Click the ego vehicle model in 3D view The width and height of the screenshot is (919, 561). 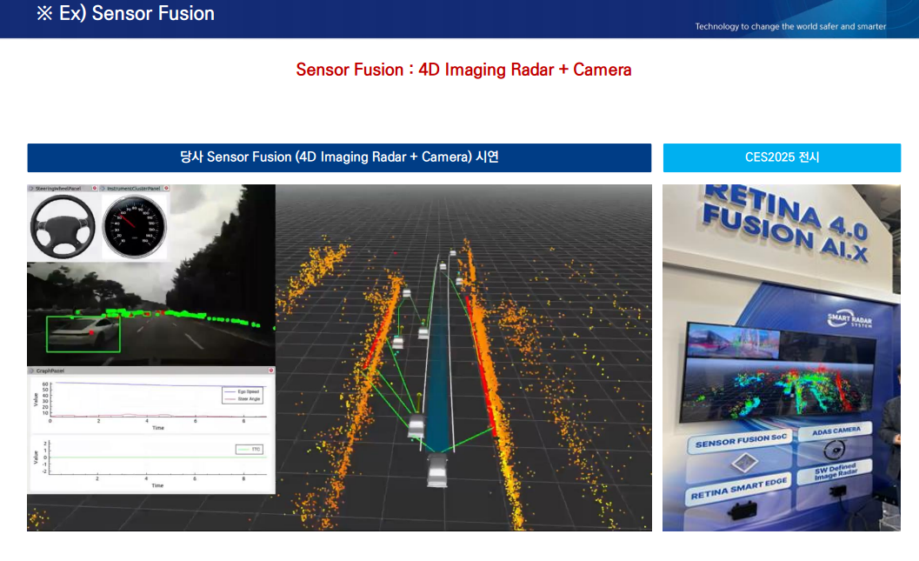[x=437, y=471]
